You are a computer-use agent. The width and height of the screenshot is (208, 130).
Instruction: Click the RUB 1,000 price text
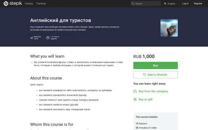pos(144,57)
